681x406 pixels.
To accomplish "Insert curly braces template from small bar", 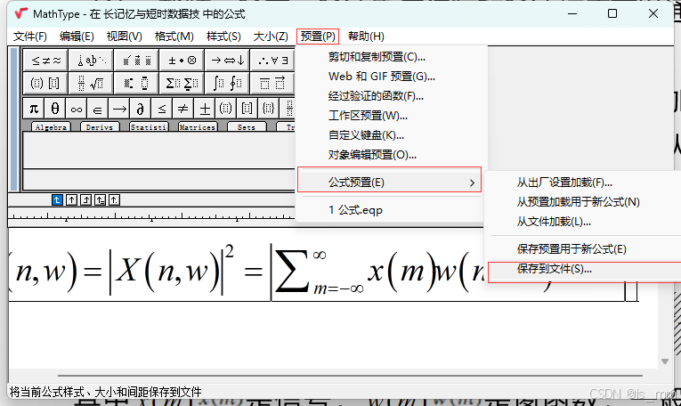I will (x=268, y=108).
